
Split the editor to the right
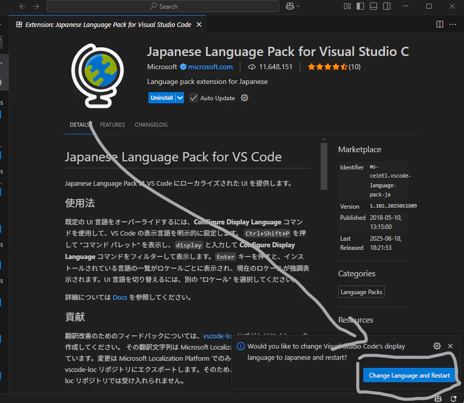(440, 24)
